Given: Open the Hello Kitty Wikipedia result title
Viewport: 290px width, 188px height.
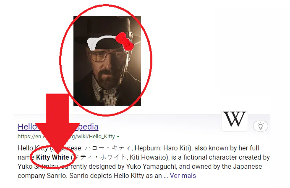Looking at the screenshot, I should tap(58, 127).
